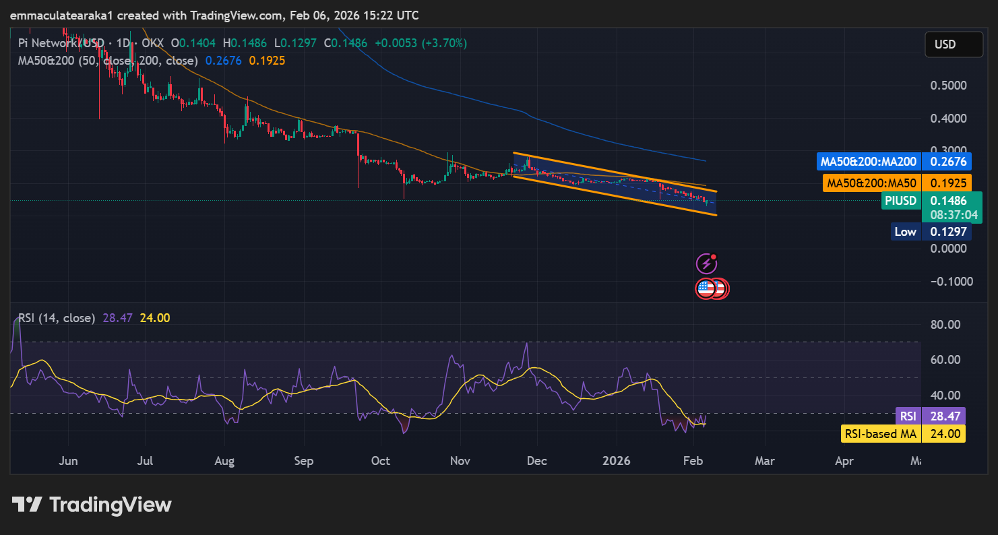Click the US flag economic event icon
The height and width of the screenshot is (535, 998).
706,288
